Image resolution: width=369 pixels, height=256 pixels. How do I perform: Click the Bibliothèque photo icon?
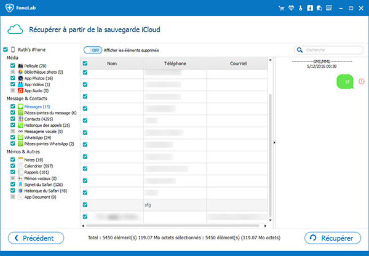click(20, 72)
